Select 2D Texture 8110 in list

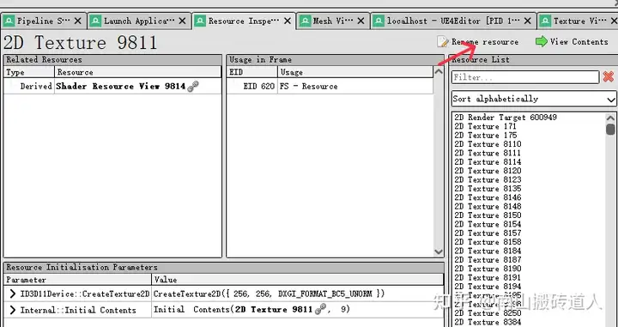coord(488,144)
